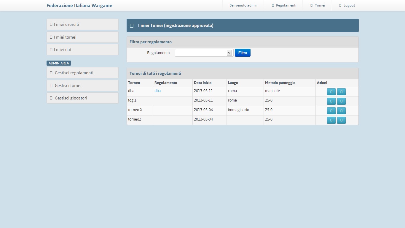
Task: Hit the second action button for torneo2
Action: [x=341, y=120]
